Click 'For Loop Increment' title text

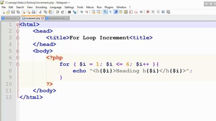coord(99,38)
